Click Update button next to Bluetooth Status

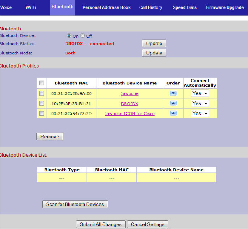(x=154, y=44)
